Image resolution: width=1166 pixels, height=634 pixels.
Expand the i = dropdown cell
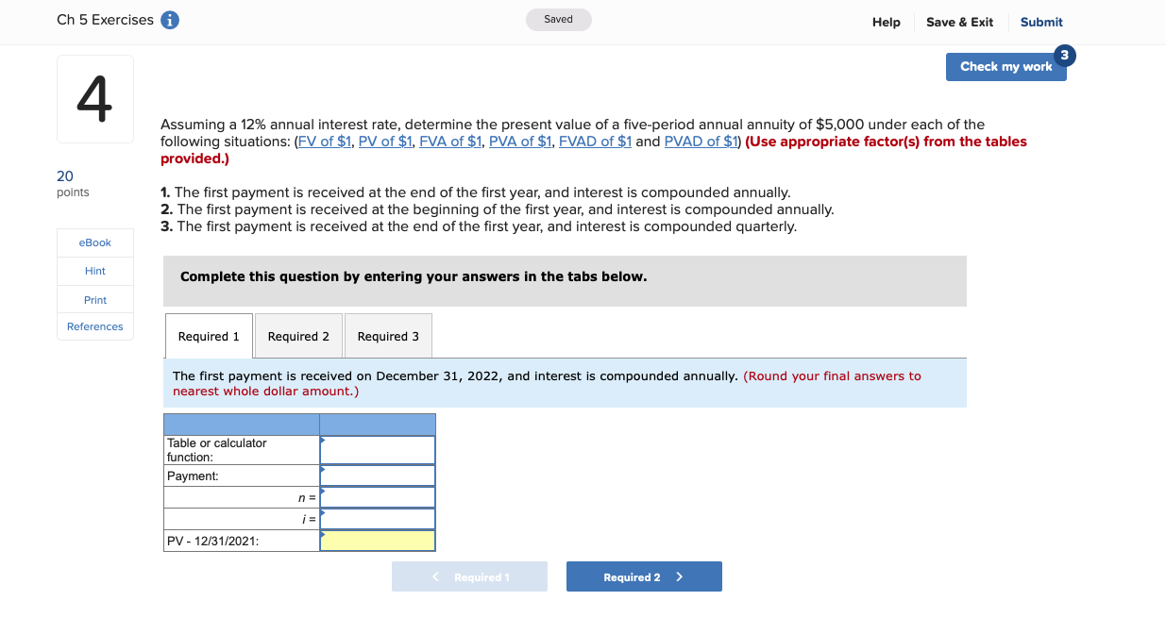click(376, 519)
